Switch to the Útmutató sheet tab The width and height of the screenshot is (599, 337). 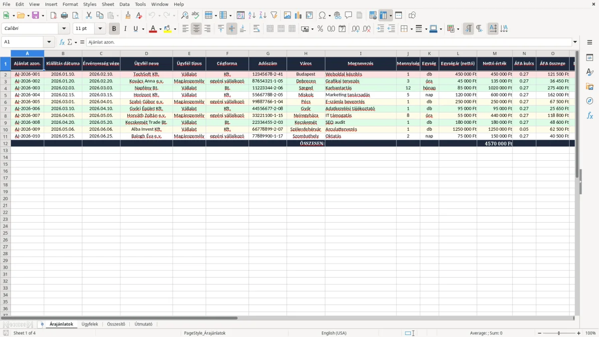[x=143, y=324]
